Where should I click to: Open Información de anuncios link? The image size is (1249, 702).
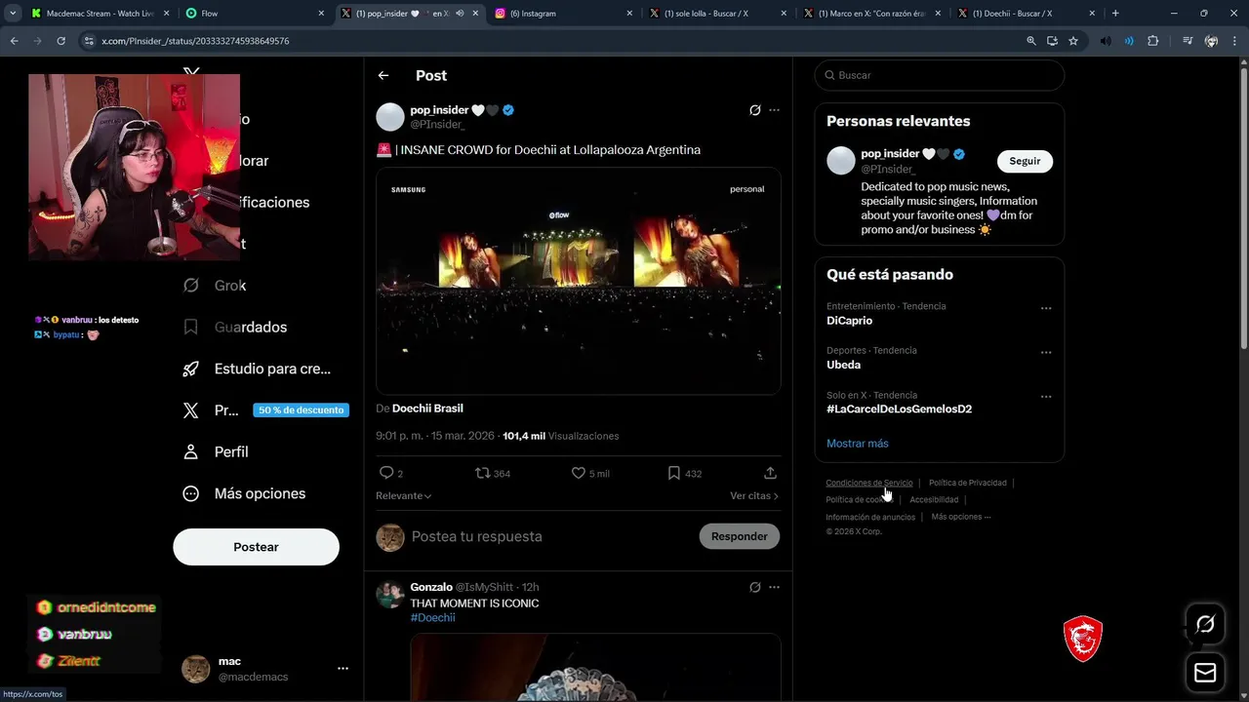[x=870, y=517]
